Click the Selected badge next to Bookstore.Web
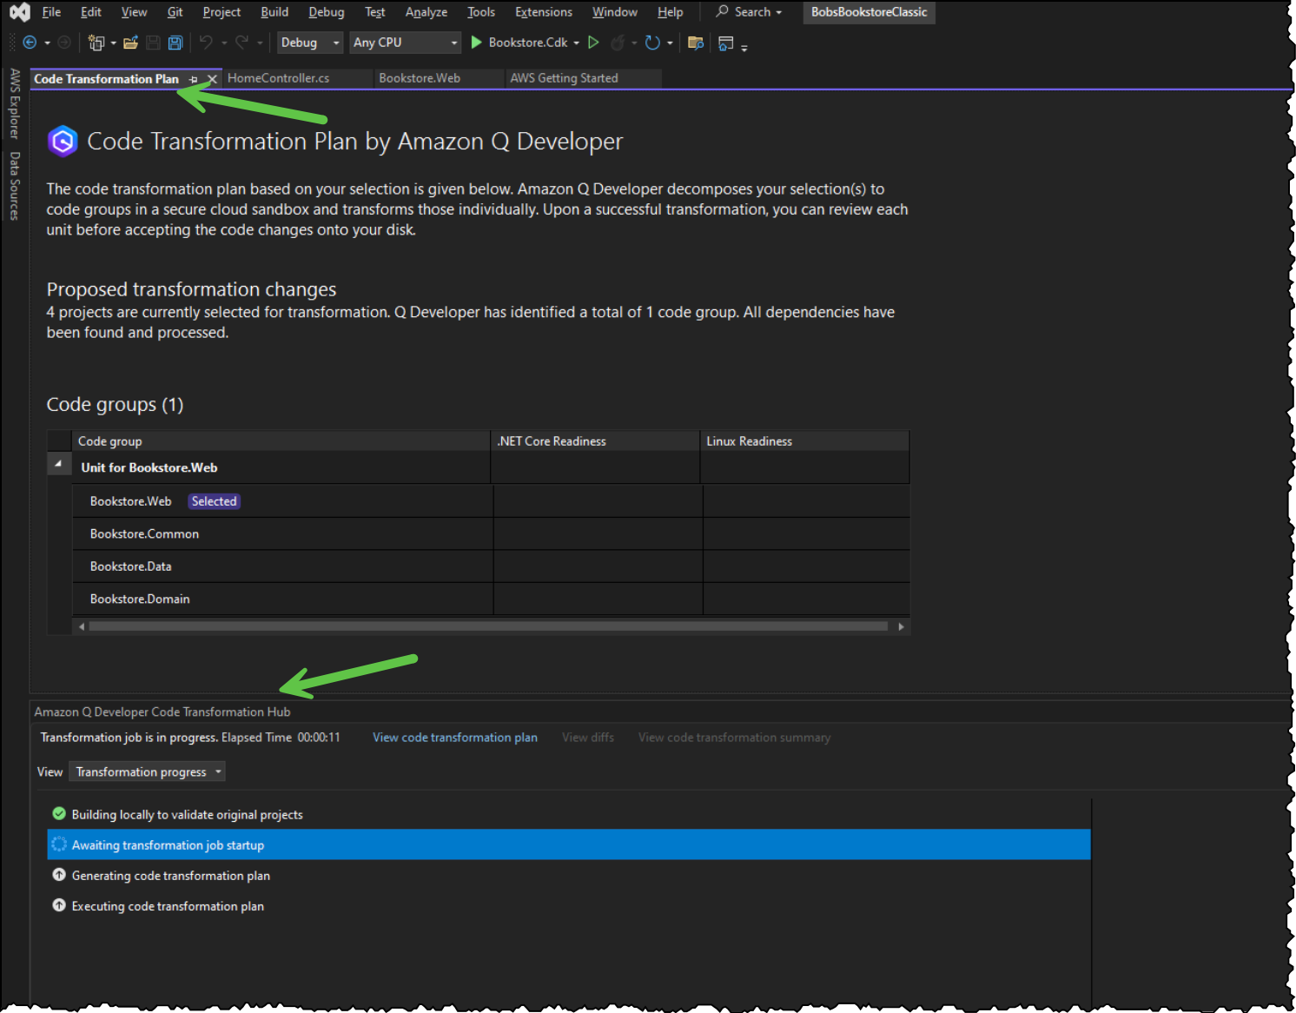Image resolution: width=1296 pixels, height=1013 pixels. tap(214, 500)
